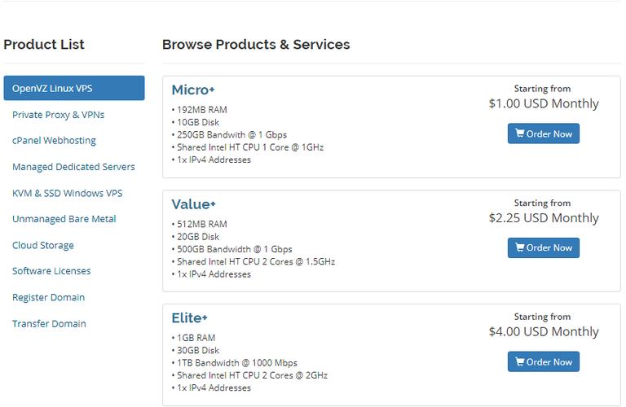This screenshot has height=407, width=626.
Task: Select OpenVZ Linux VPS category
Action: [73, 88]
